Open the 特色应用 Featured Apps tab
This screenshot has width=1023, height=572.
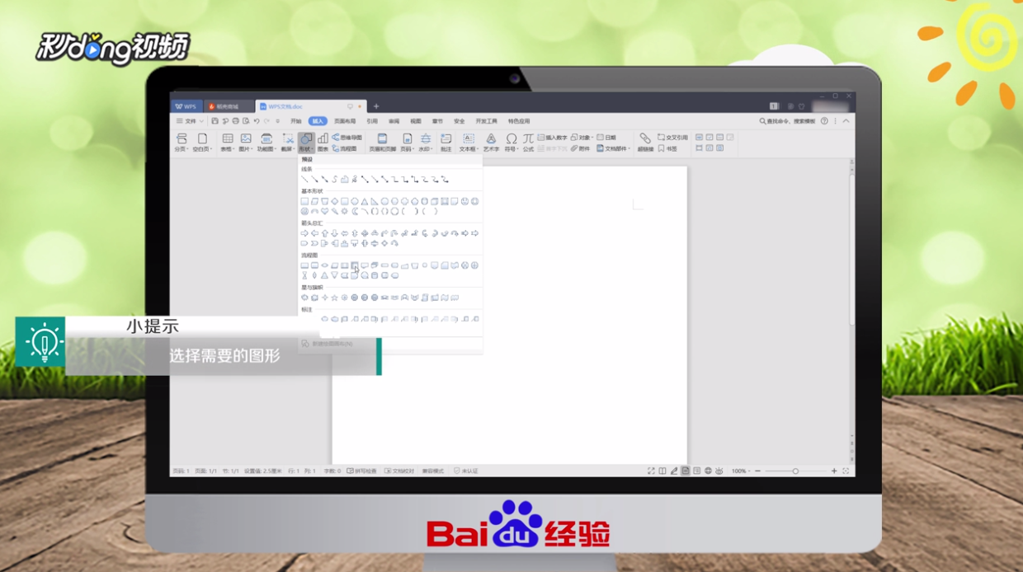tap(519, 121)
